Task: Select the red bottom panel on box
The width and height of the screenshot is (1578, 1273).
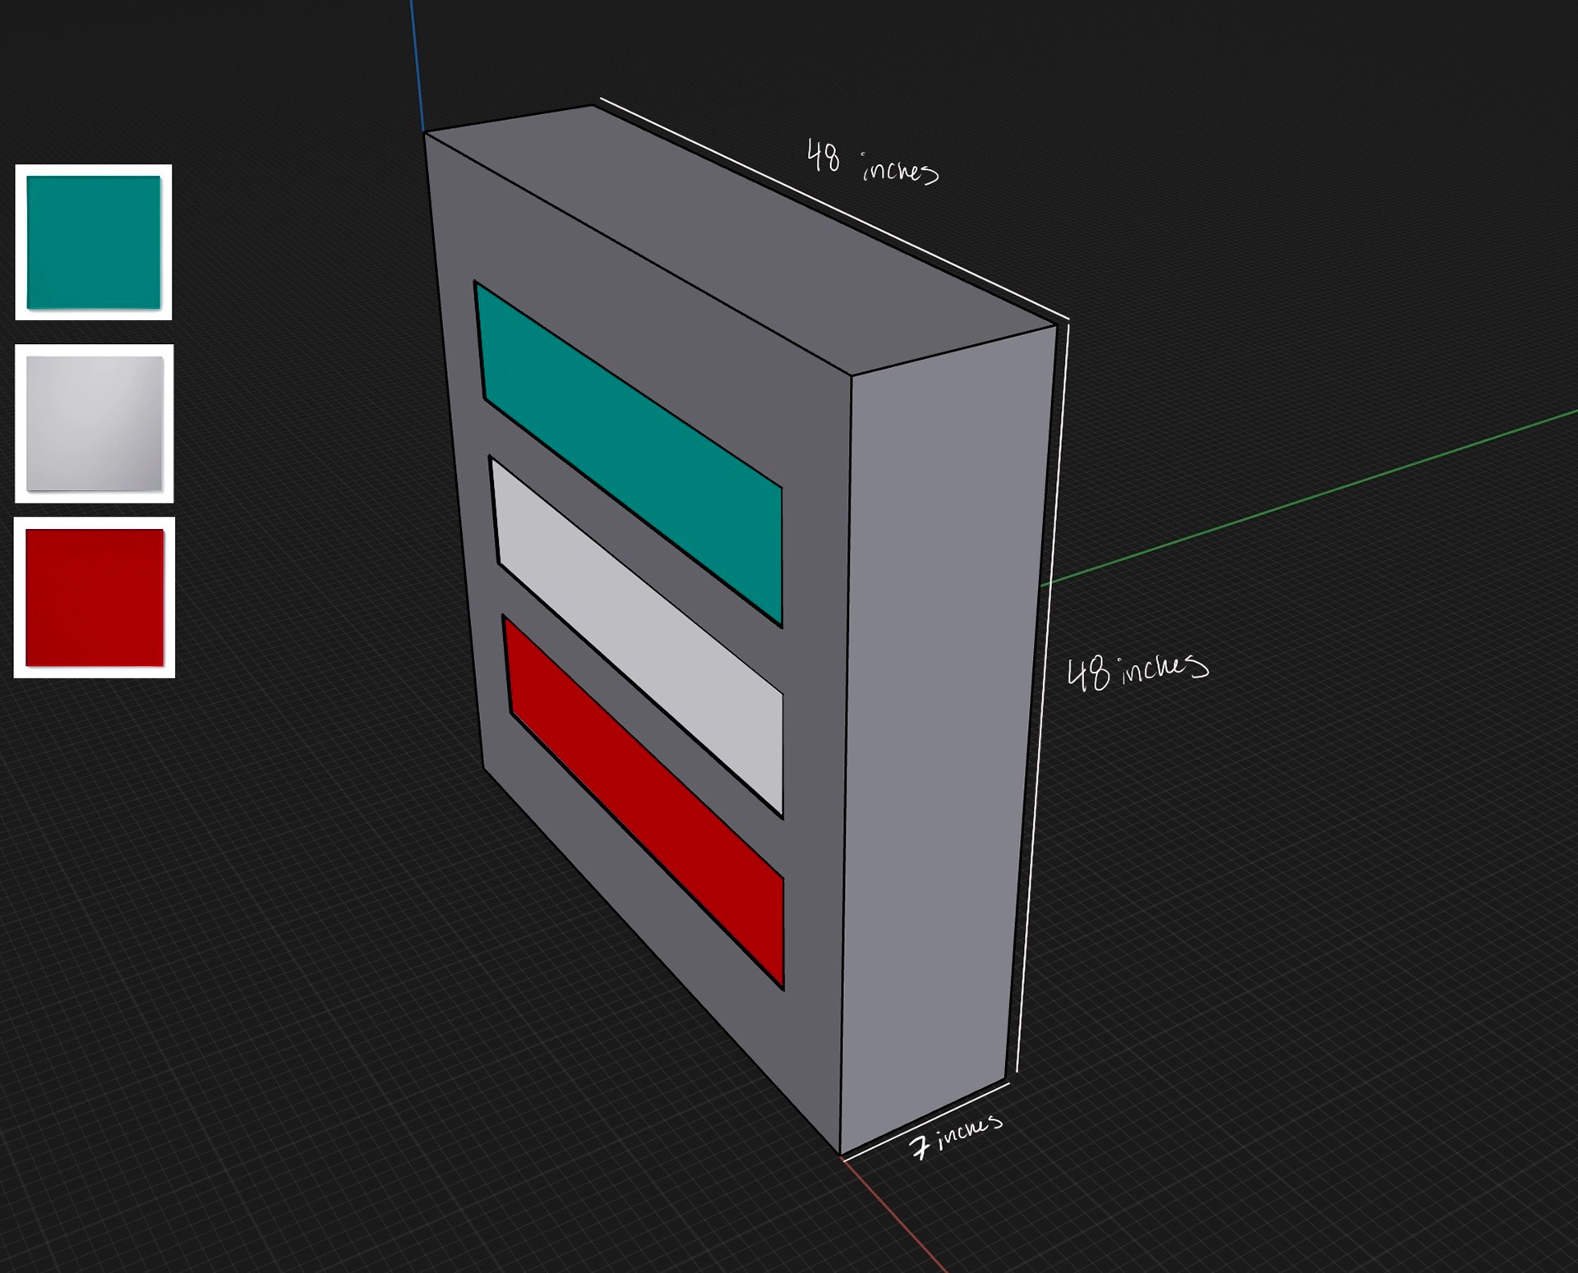Action: pyautogui.click(x=645, y=797)
